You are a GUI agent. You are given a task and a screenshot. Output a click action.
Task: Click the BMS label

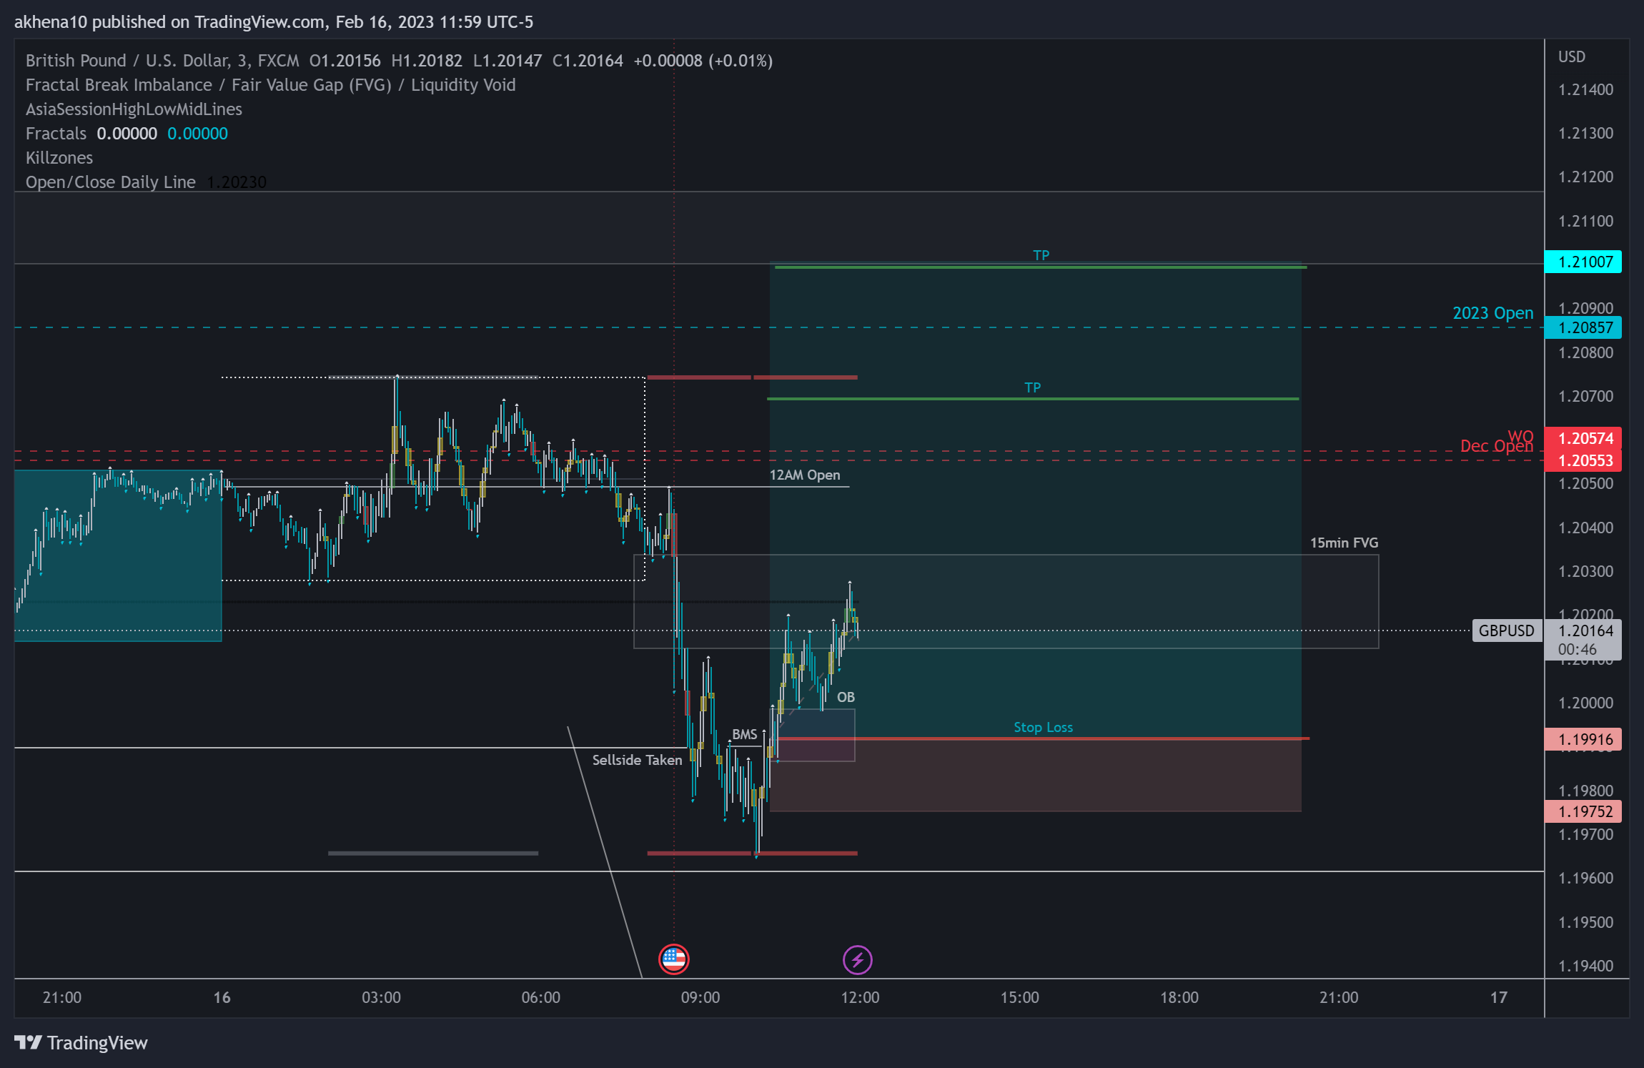(x=744, y=734)
